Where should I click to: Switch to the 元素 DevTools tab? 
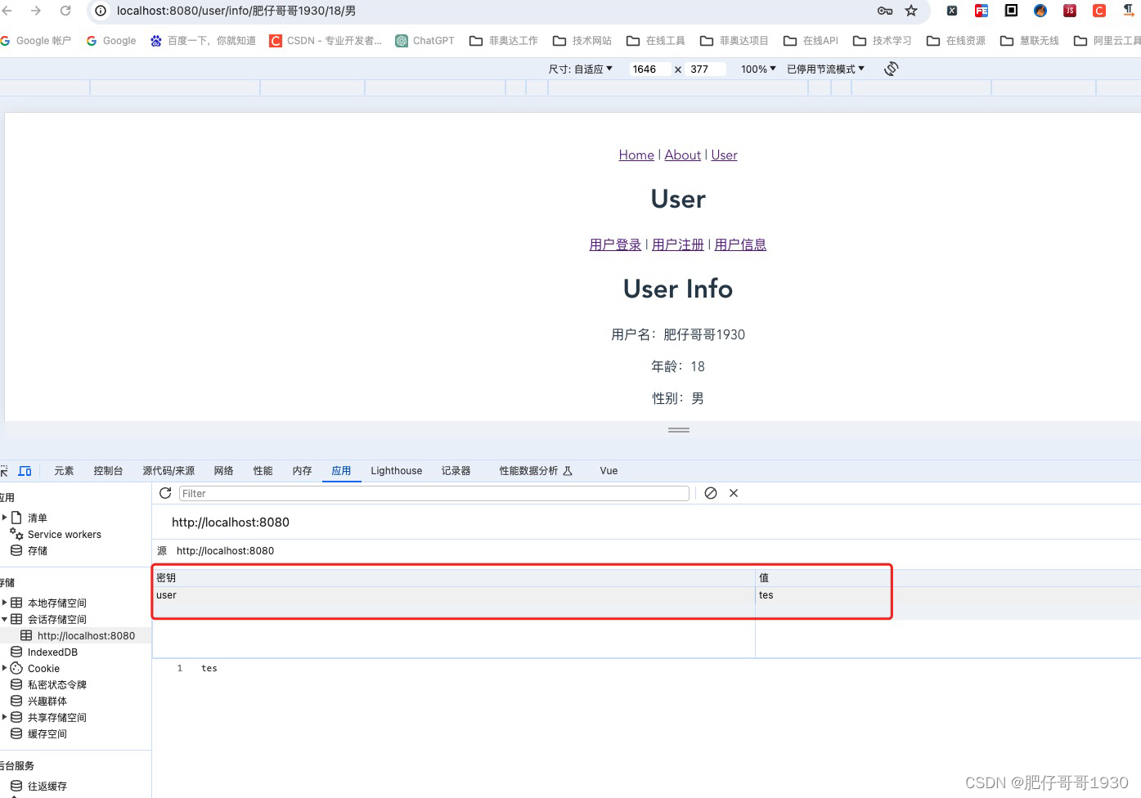(64, 471)
